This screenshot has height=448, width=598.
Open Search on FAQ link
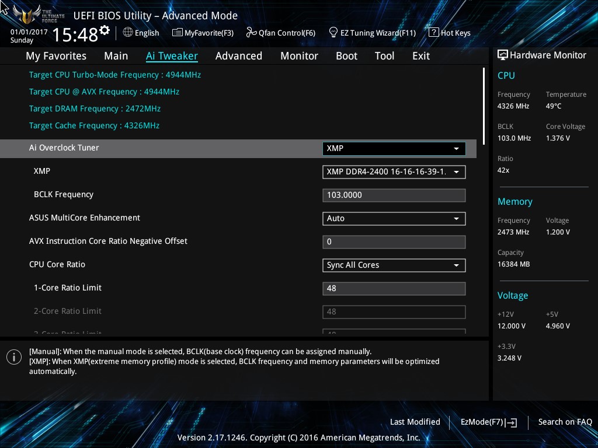[565, 422]
